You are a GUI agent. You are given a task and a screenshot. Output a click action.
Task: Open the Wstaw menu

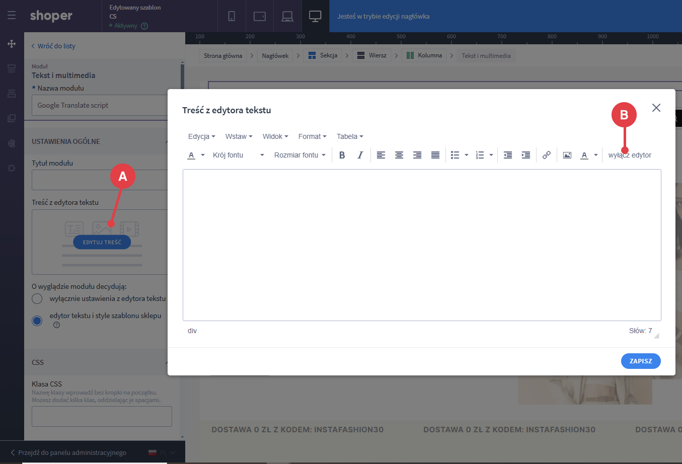coord(239,136)
